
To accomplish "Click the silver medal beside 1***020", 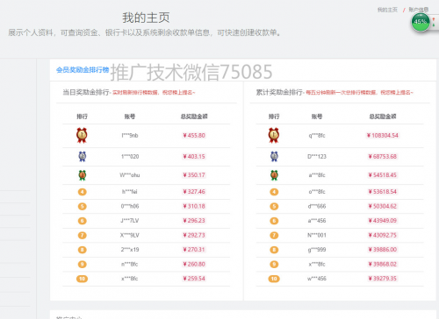I will [x=83, y=157].
